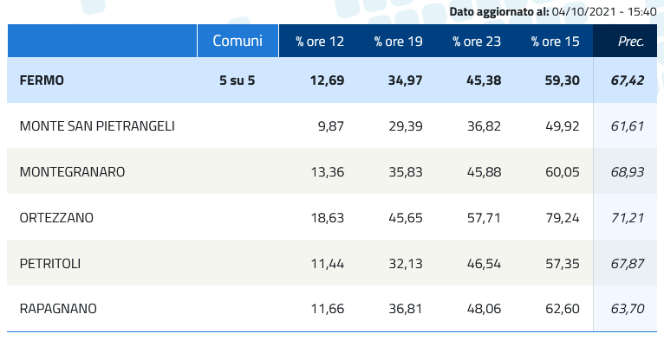Click FERMO's 59,30 turnout value

(562, 80)
